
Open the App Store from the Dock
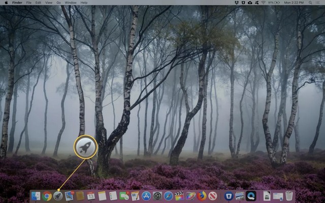coord(146,196)
